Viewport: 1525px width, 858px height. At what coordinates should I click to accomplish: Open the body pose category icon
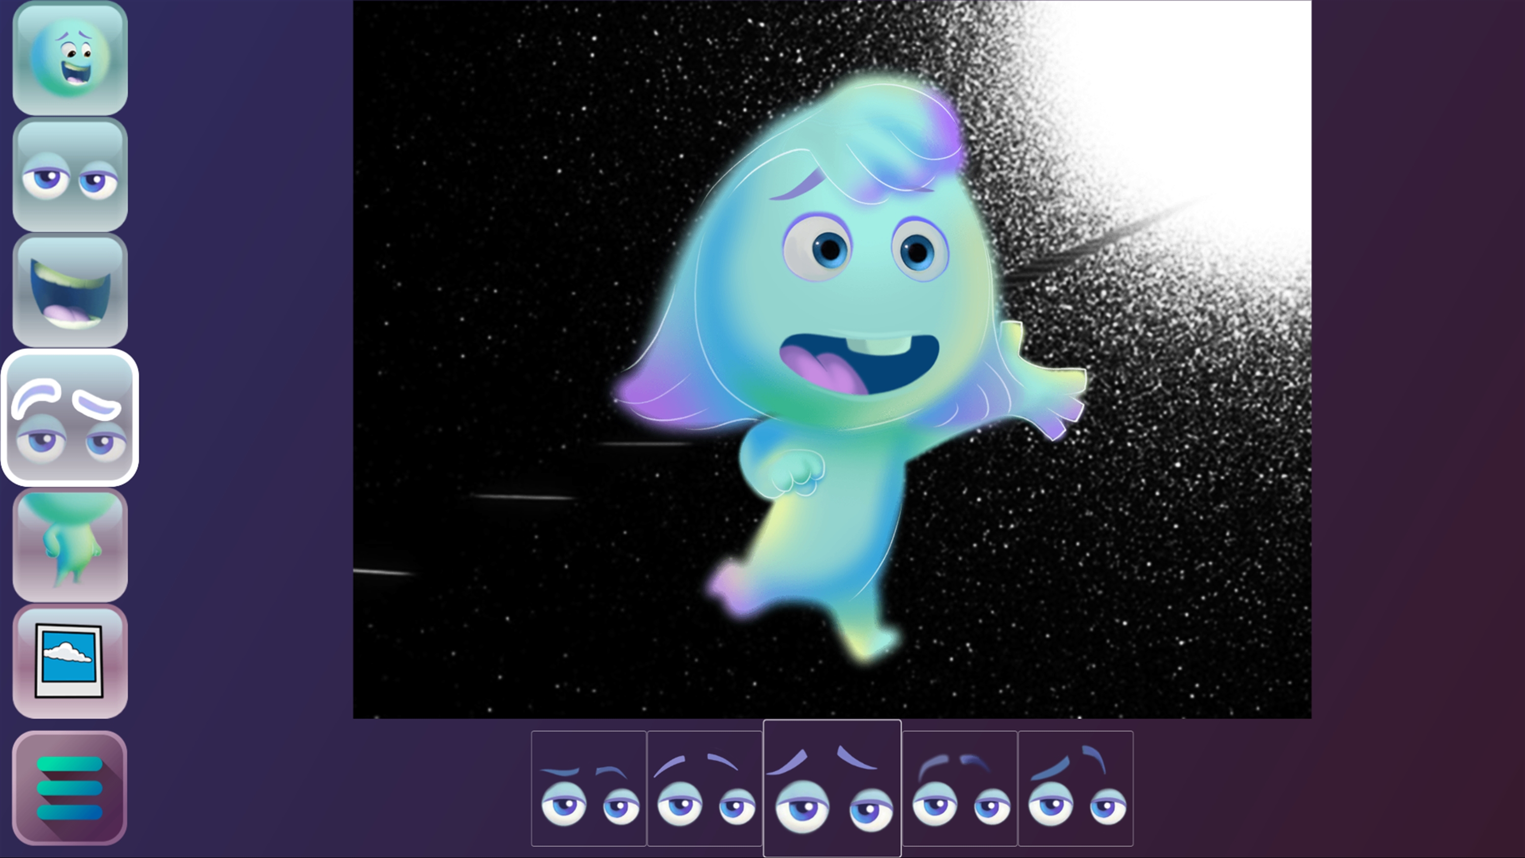click(70, 545)
